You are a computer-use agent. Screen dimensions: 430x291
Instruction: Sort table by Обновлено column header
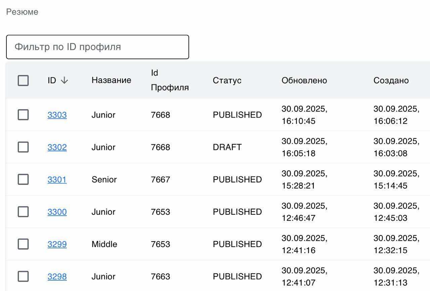(x=304, y=81)
